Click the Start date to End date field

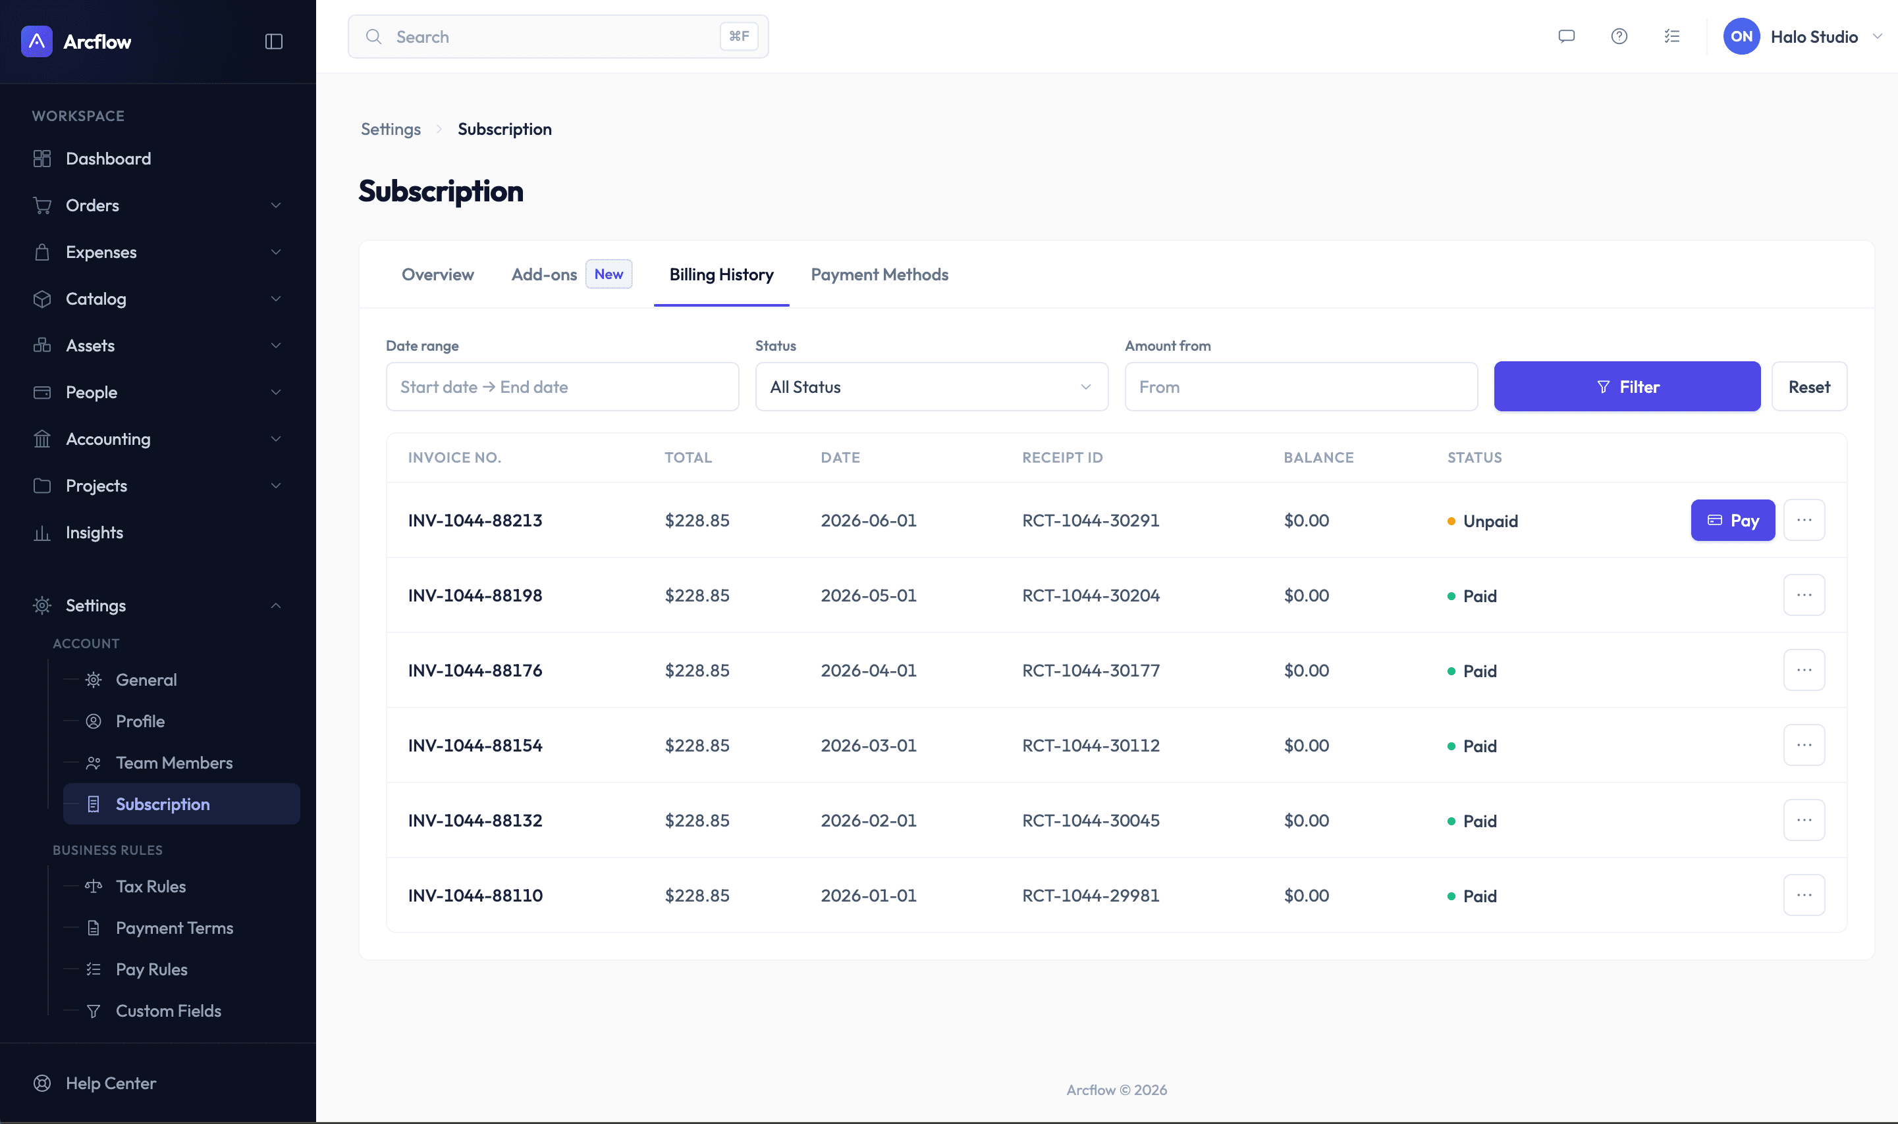[562, 387]
